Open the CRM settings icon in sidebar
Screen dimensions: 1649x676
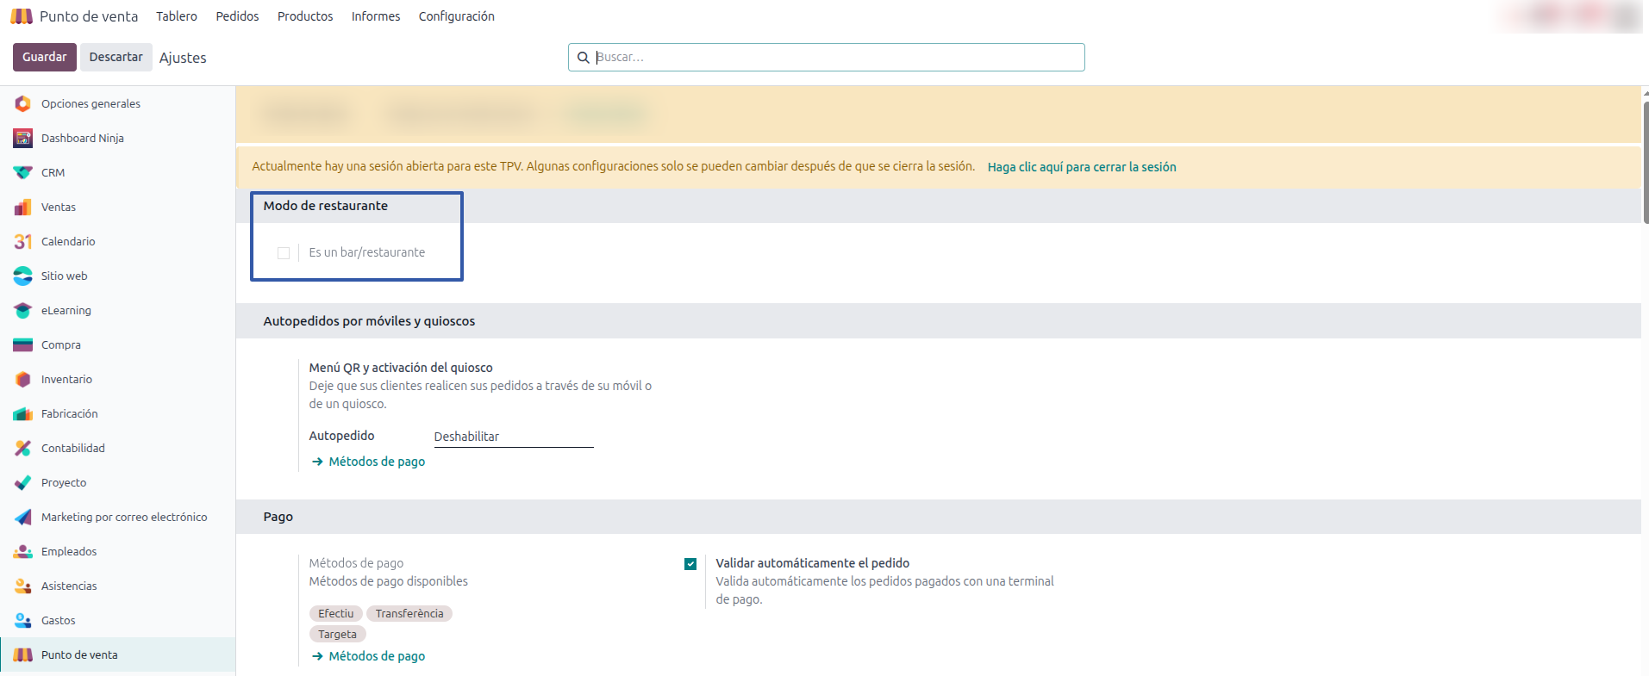[22, 172]
